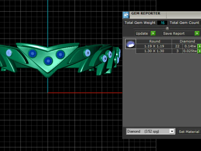Select the 1.19 X 1.19 size cell

pos(154,46)
